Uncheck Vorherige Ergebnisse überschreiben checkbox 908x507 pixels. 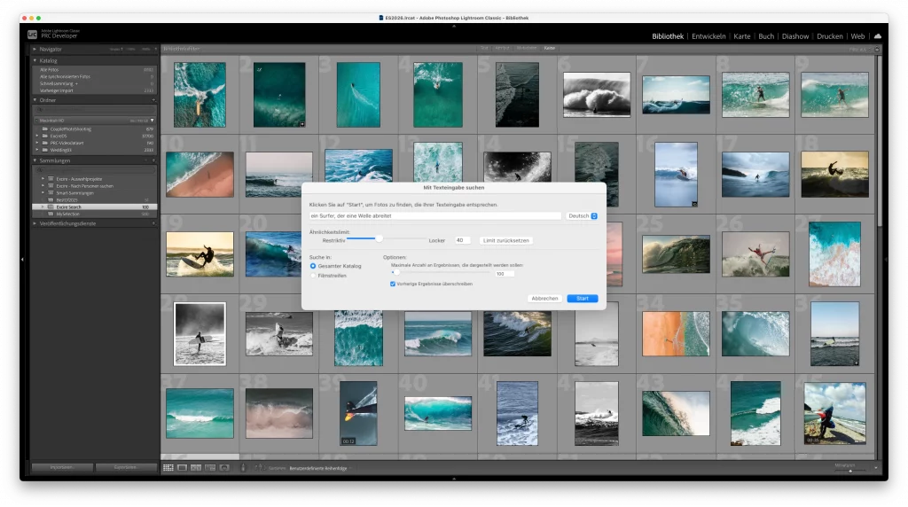(x=393, y=284)
